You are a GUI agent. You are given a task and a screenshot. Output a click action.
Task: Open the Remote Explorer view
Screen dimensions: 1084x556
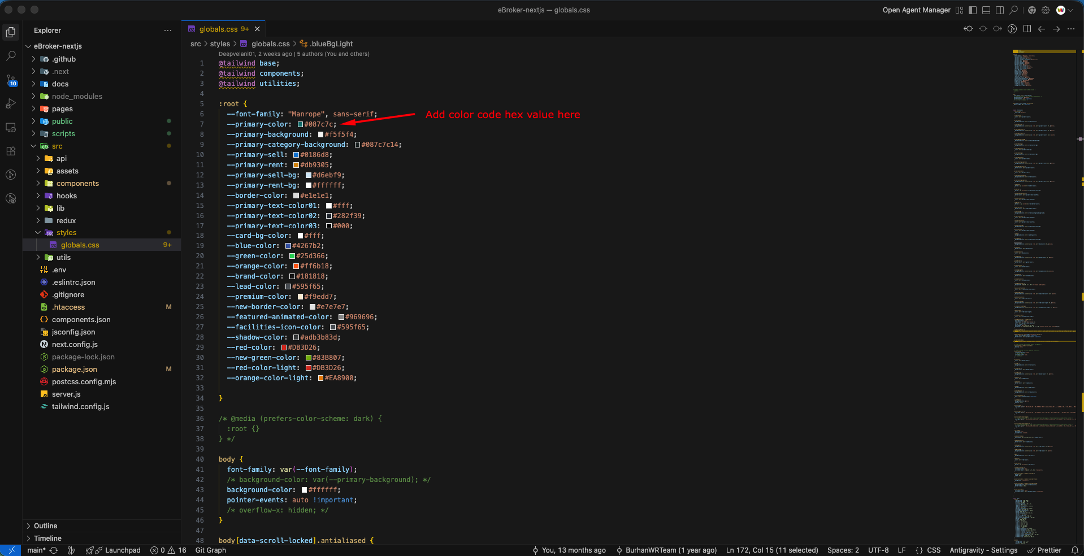11,127
